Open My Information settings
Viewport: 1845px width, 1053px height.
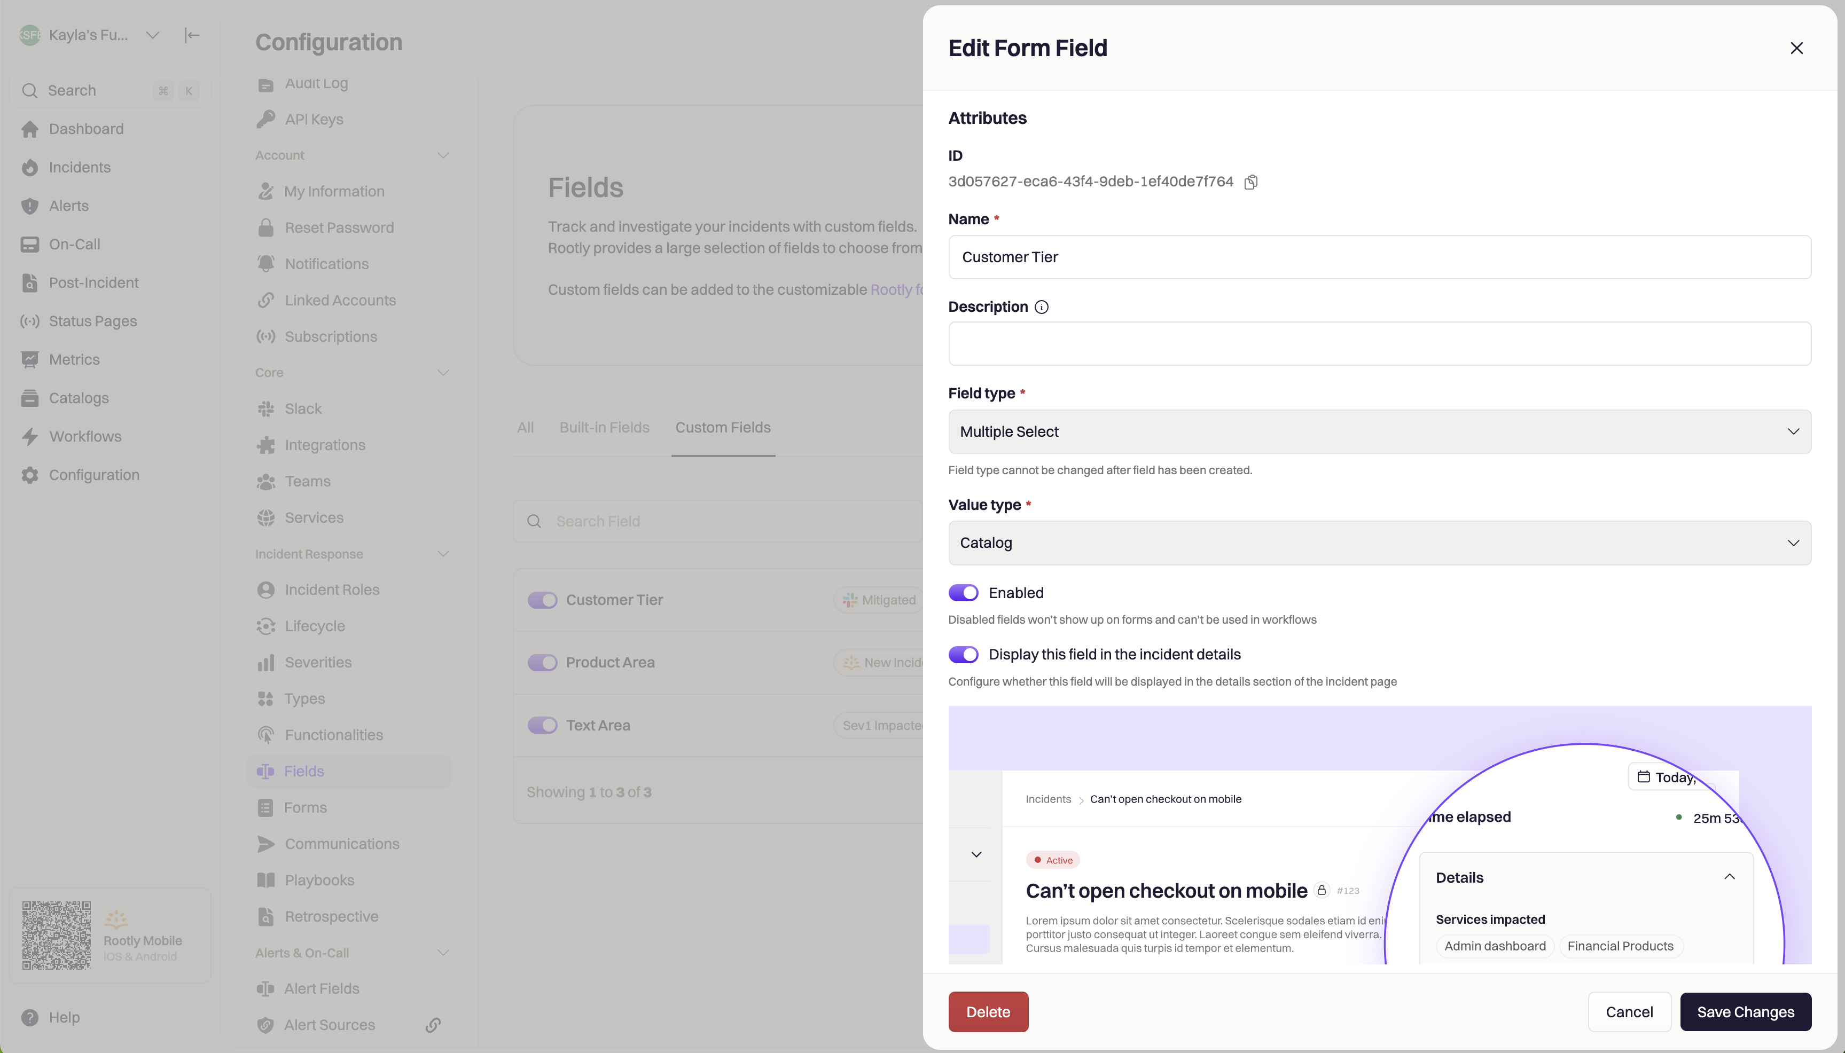point(350,192)
